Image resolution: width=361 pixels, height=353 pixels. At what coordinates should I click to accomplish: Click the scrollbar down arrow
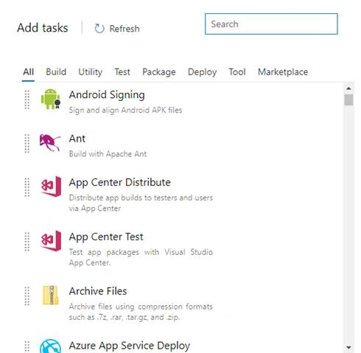pyautogui.click(x=348, y=347)
